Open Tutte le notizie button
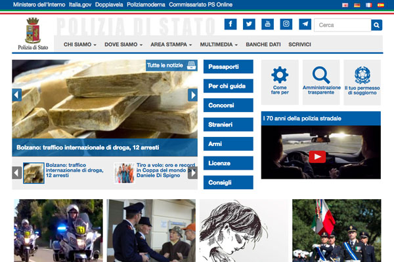 tap(171, 65)
